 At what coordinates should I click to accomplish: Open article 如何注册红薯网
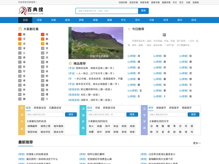[96, 154]
